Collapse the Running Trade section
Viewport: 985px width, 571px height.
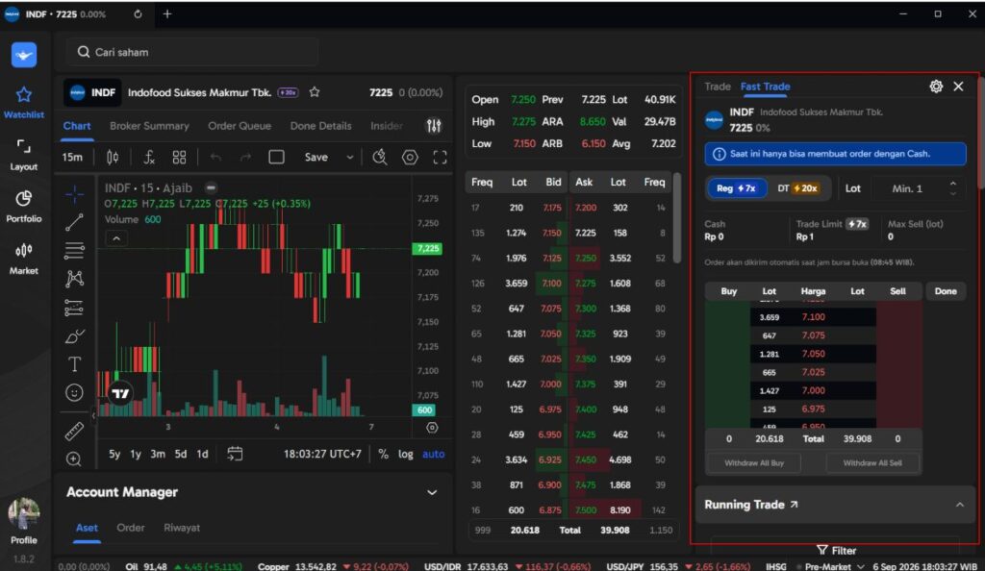coord(960,505)
